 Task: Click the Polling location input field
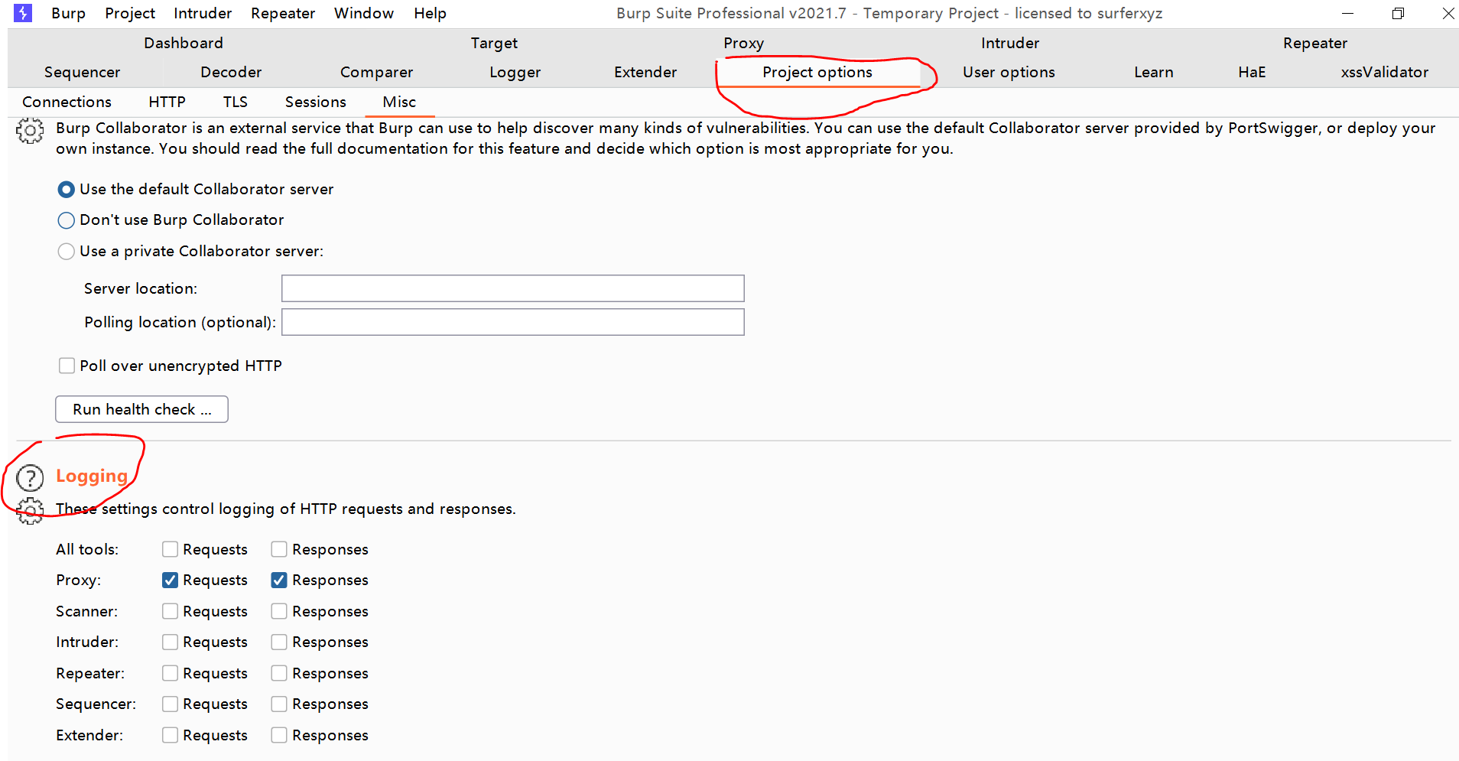tap(512, 322)
